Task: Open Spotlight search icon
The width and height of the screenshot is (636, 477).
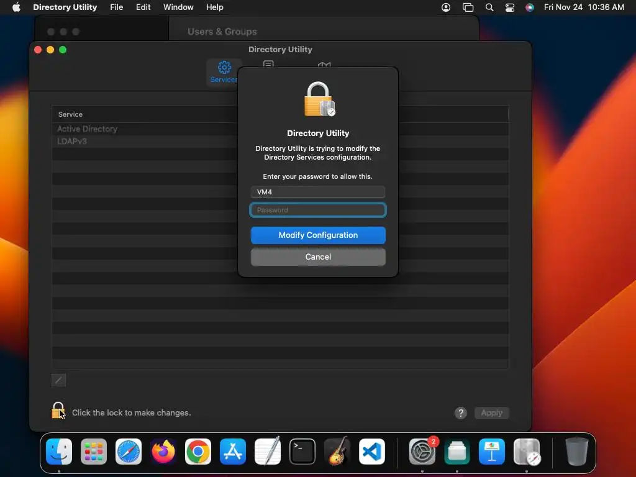Action: 489,7
